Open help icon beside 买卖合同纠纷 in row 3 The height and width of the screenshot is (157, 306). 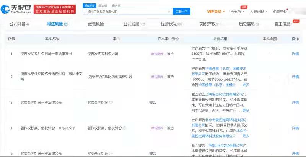[x=111, y=102]
